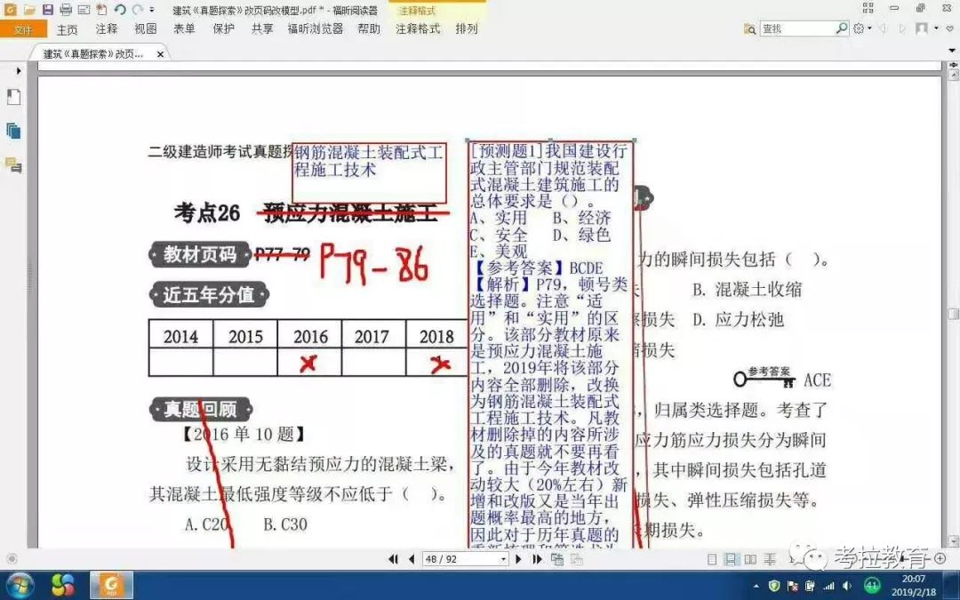This screenshot has width=960, height=600.
Task: Open the 视图 menu tab
Action: (x=147, y=28)
